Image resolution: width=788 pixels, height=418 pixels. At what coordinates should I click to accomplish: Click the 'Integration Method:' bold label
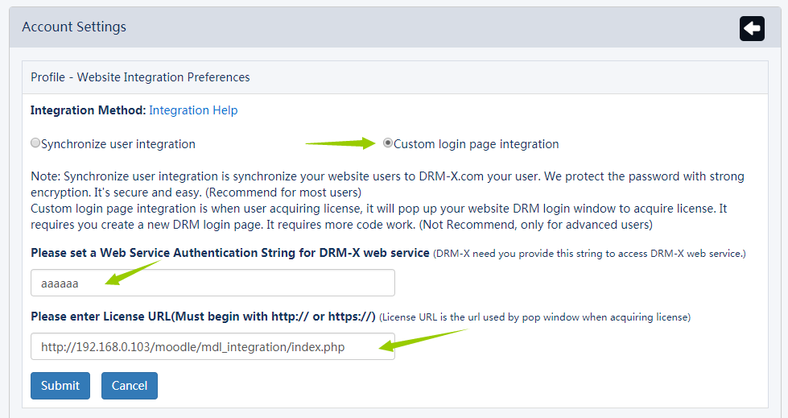pos(88,110)
